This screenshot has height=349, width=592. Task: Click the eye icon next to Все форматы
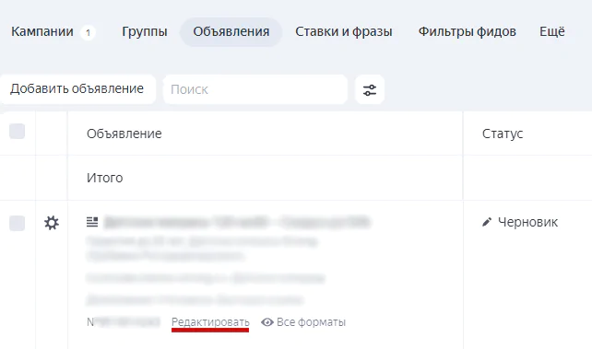pos(267,322)
